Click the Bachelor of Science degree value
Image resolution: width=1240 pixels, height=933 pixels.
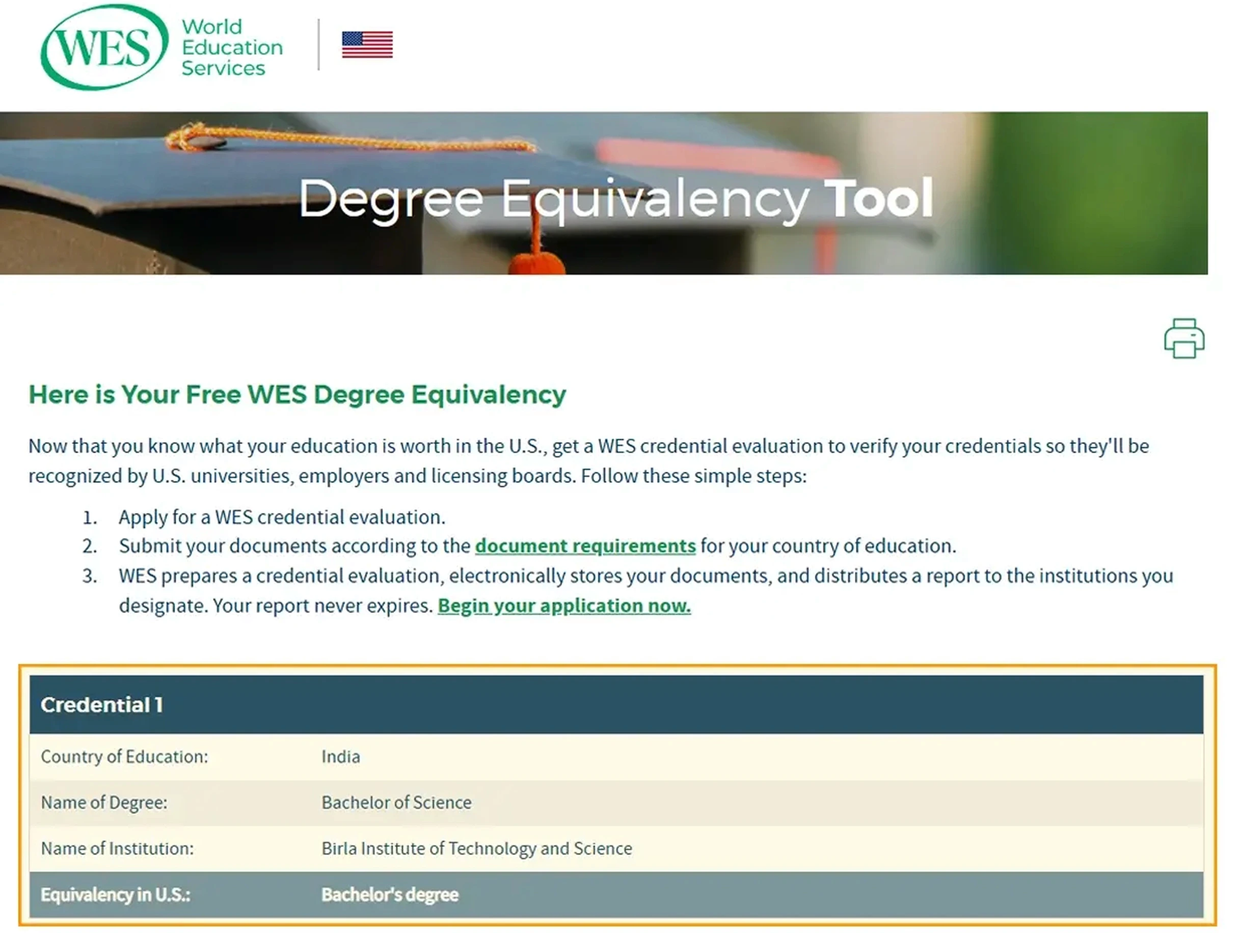coord(396,803)
